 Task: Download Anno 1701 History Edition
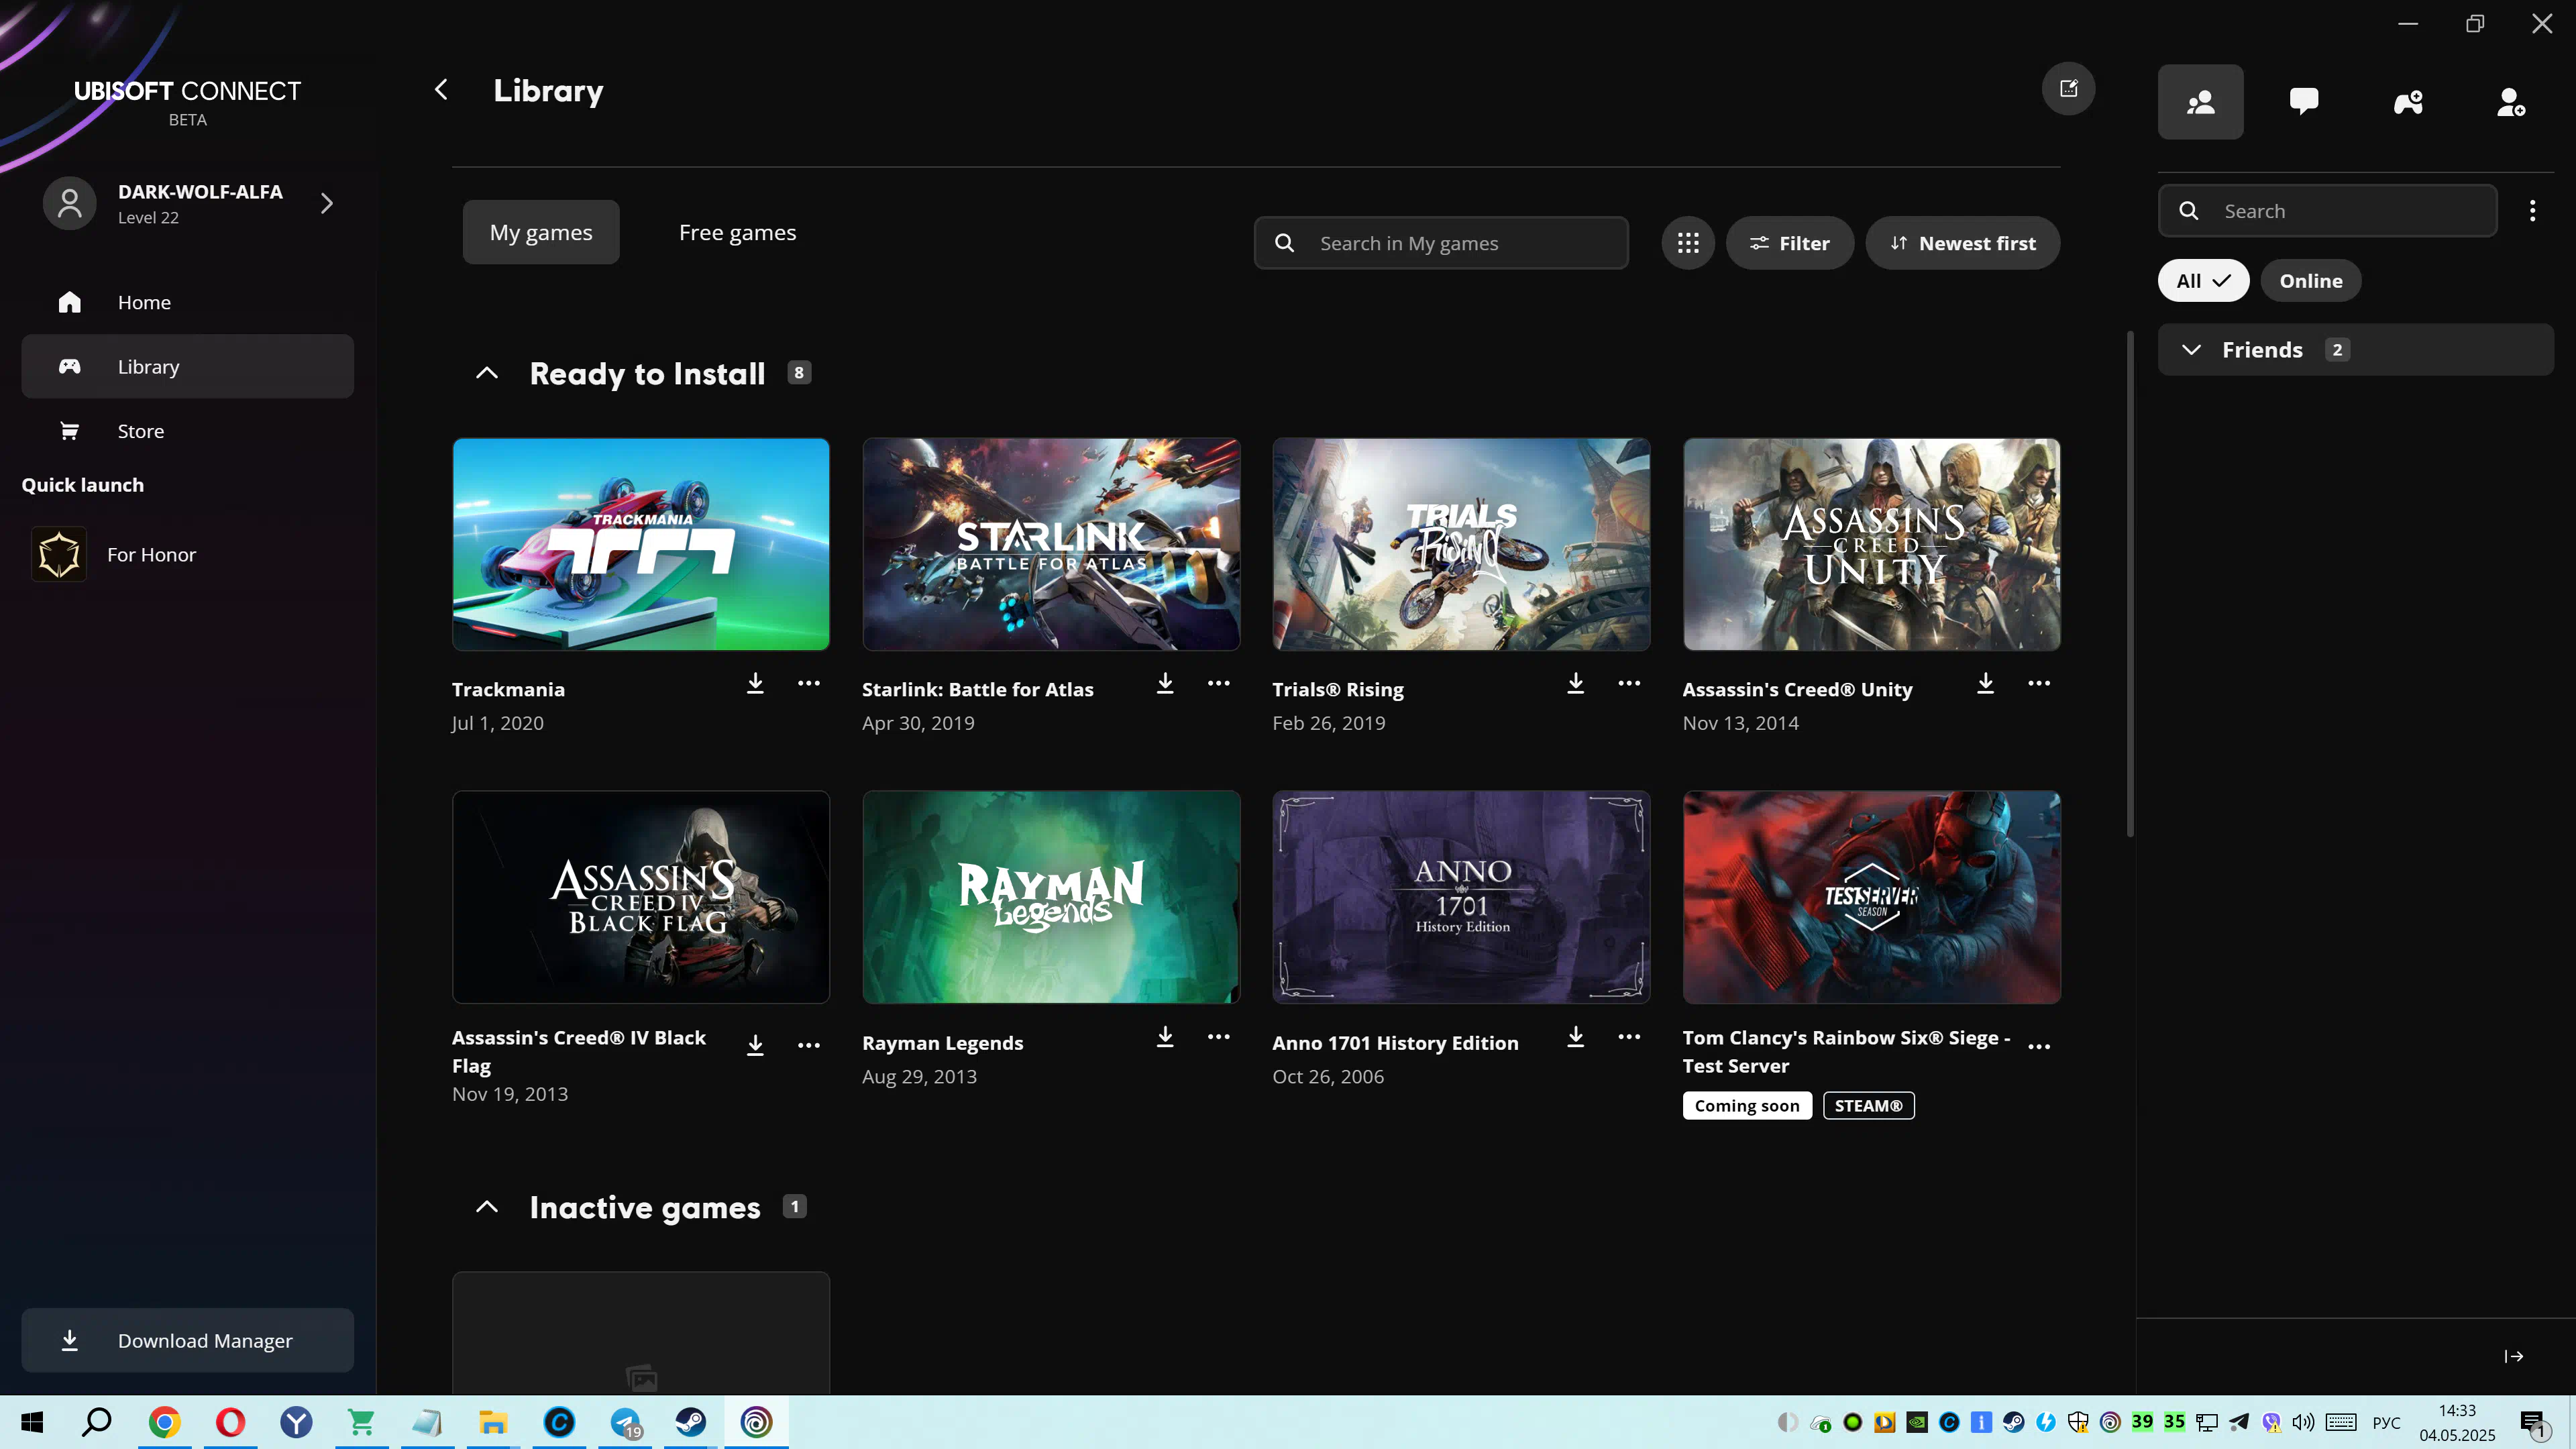pyautogui.click(x=1575, y=1038)
